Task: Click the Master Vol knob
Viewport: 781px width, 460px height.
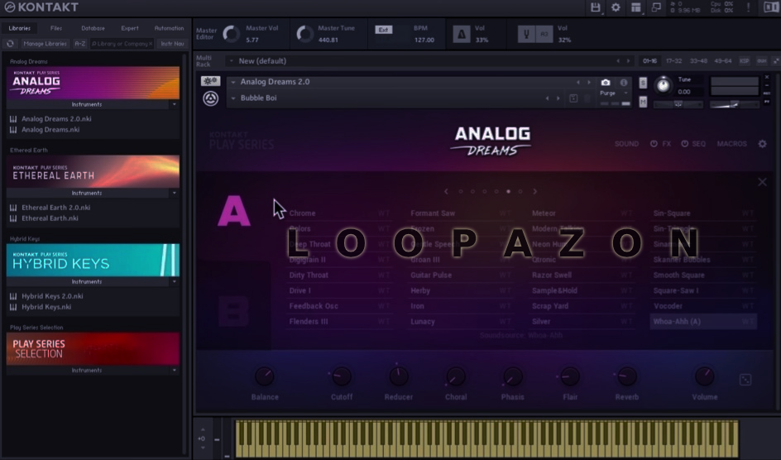Action: (x=231, y=34)
